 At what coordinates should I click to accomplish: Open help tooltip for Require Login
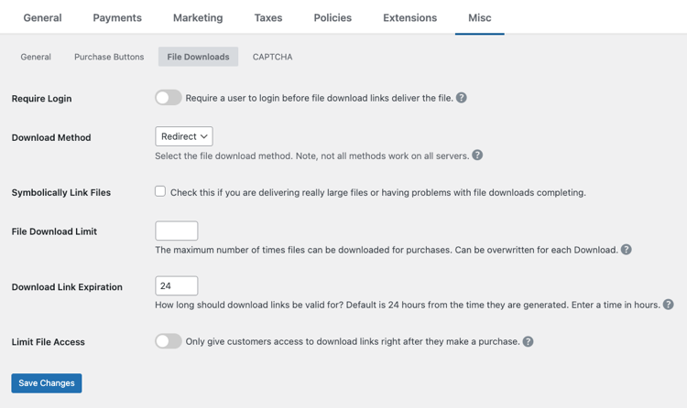(461, 98)
